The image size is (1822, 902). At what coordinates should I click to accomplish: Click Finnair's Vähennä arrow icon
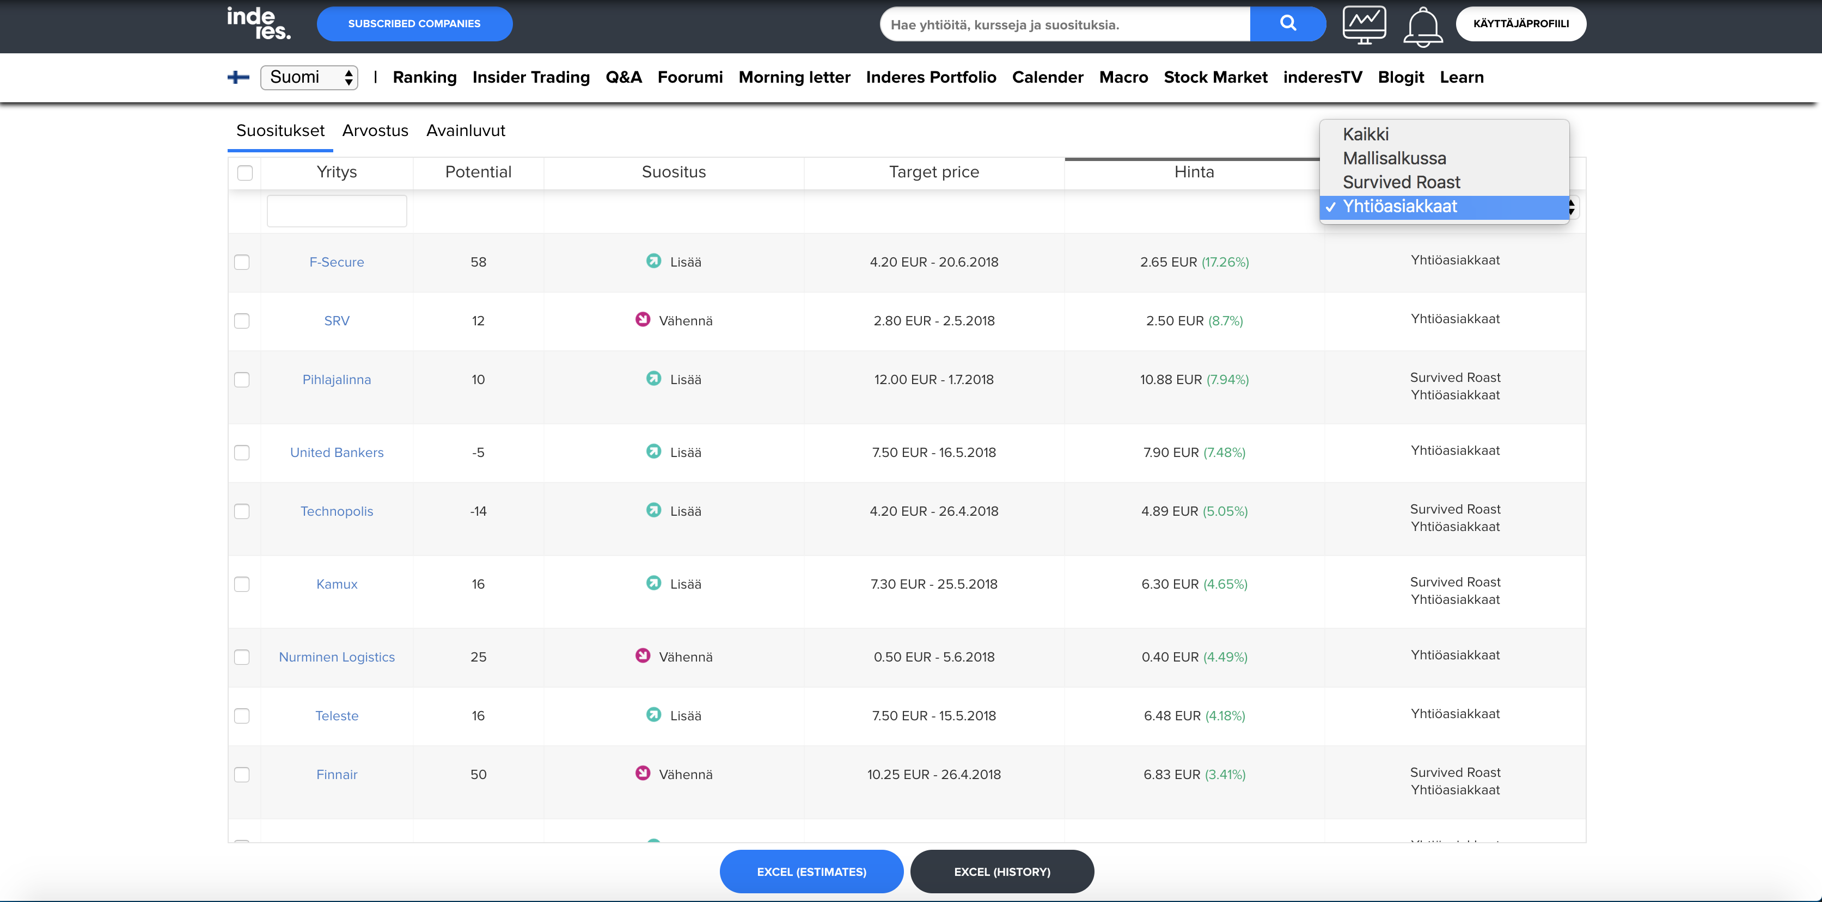pyautogui.click(x=642, y=774)
